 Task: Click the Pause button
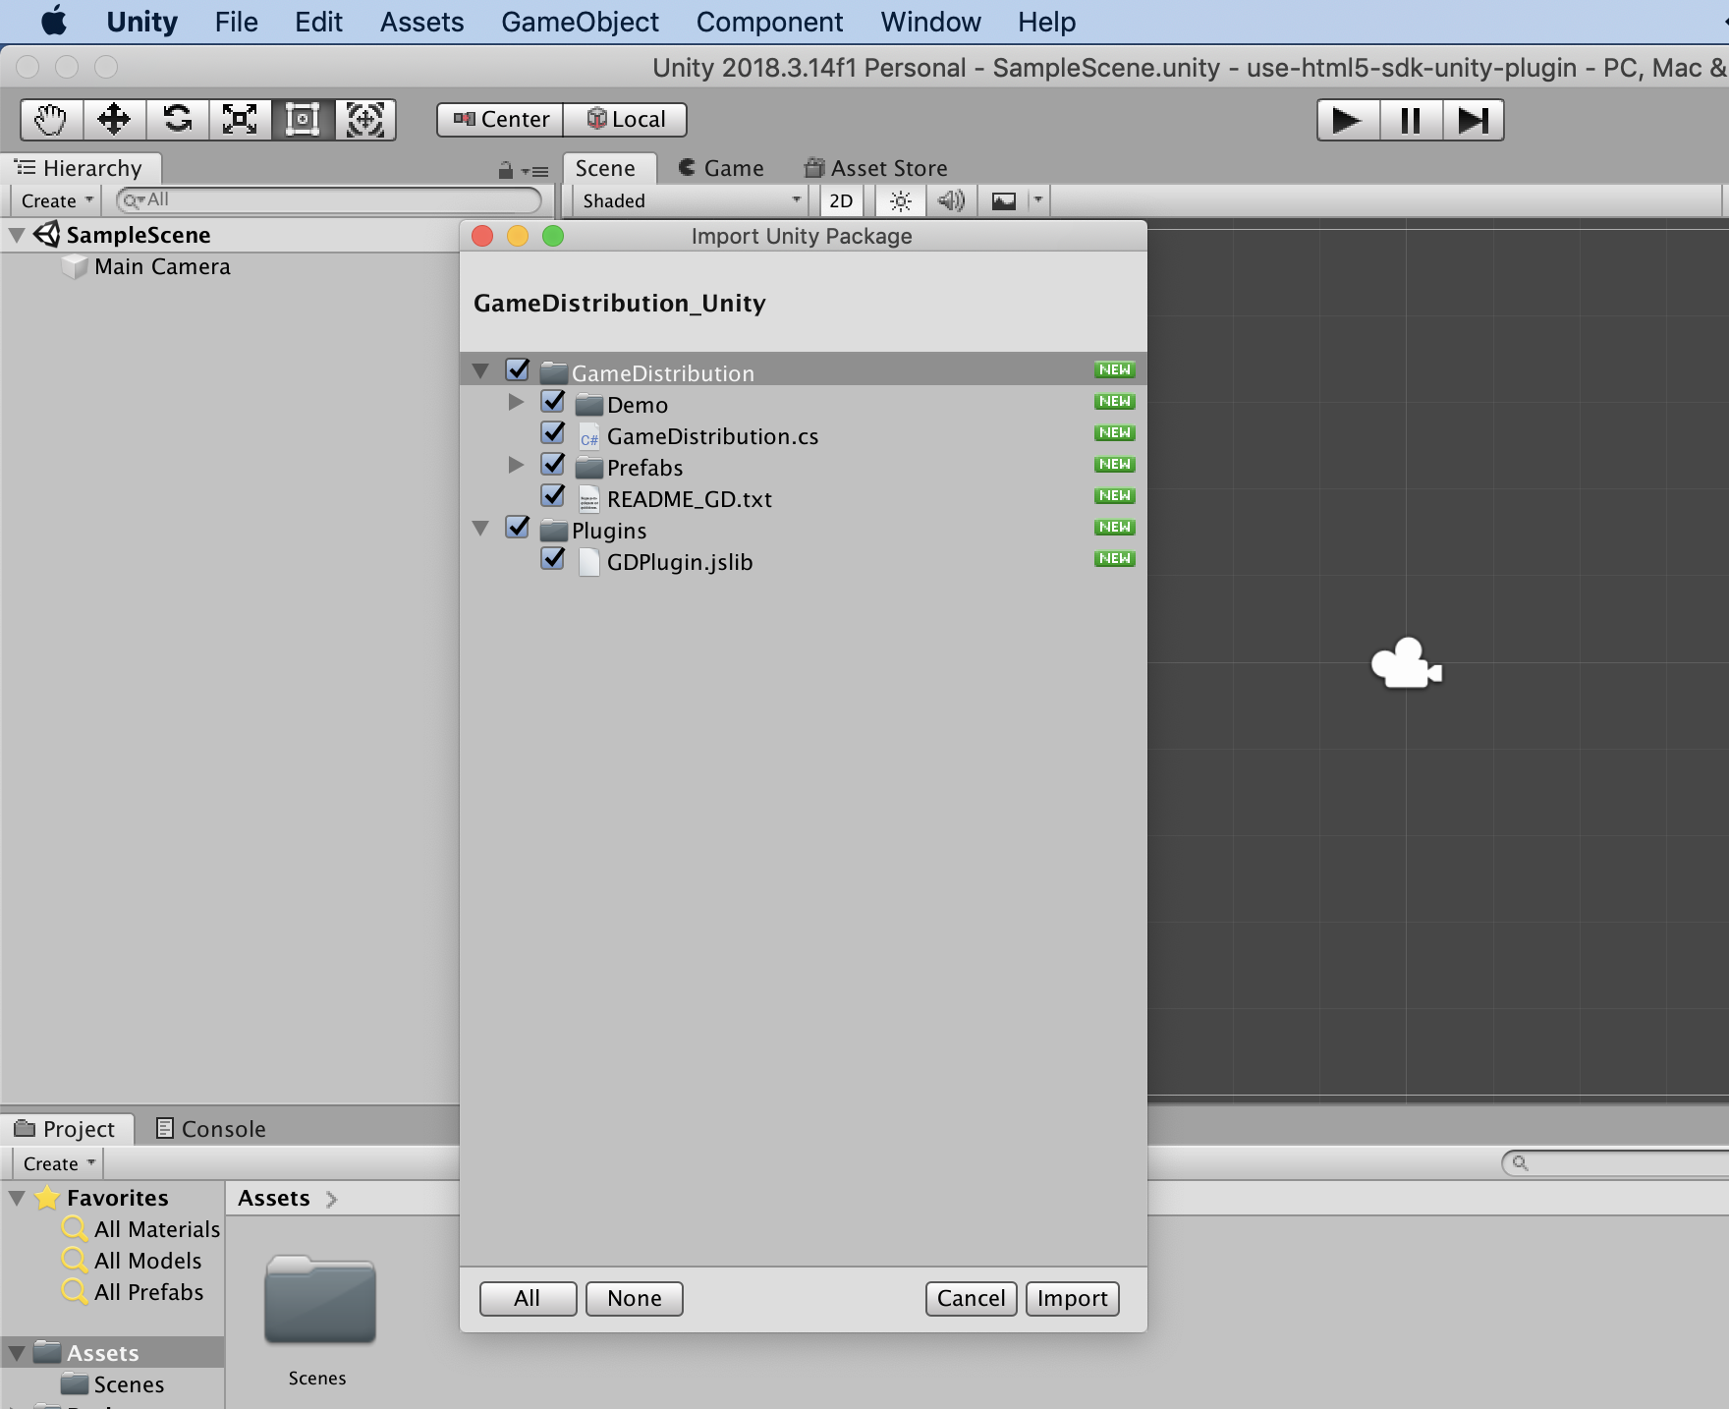pyautogui.click(x=1411, y=120)
